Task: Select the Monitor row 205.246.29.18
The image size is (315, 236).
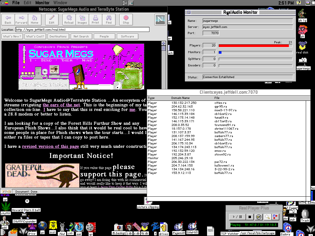Action: point(227,158)
